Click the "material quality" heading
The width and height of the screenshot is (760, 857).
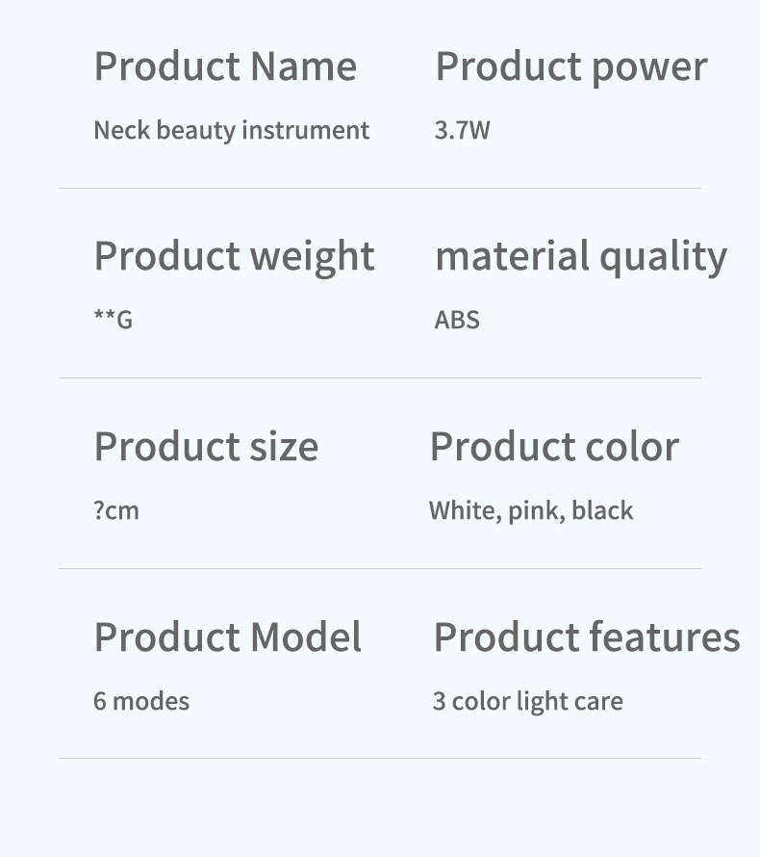click(581, 257)
